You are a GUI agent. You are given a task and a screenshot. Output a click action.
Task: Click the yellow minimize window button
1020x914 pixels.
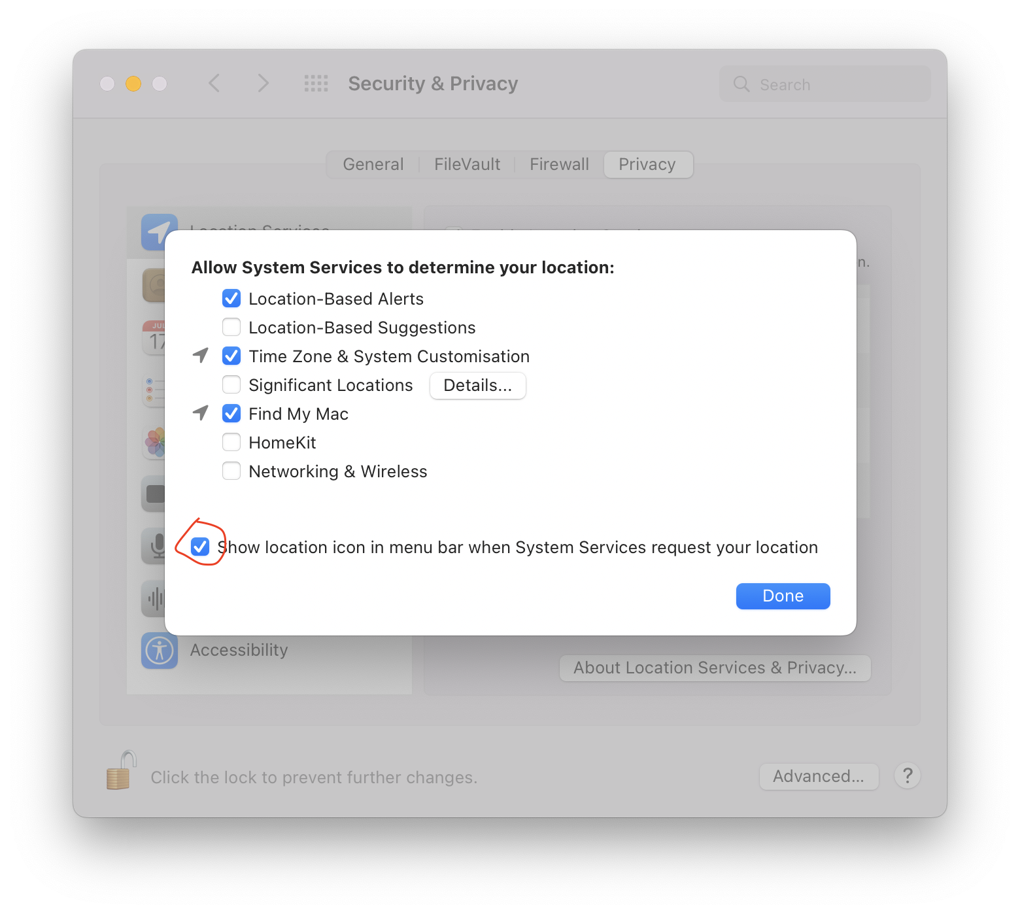coord(133,84)
